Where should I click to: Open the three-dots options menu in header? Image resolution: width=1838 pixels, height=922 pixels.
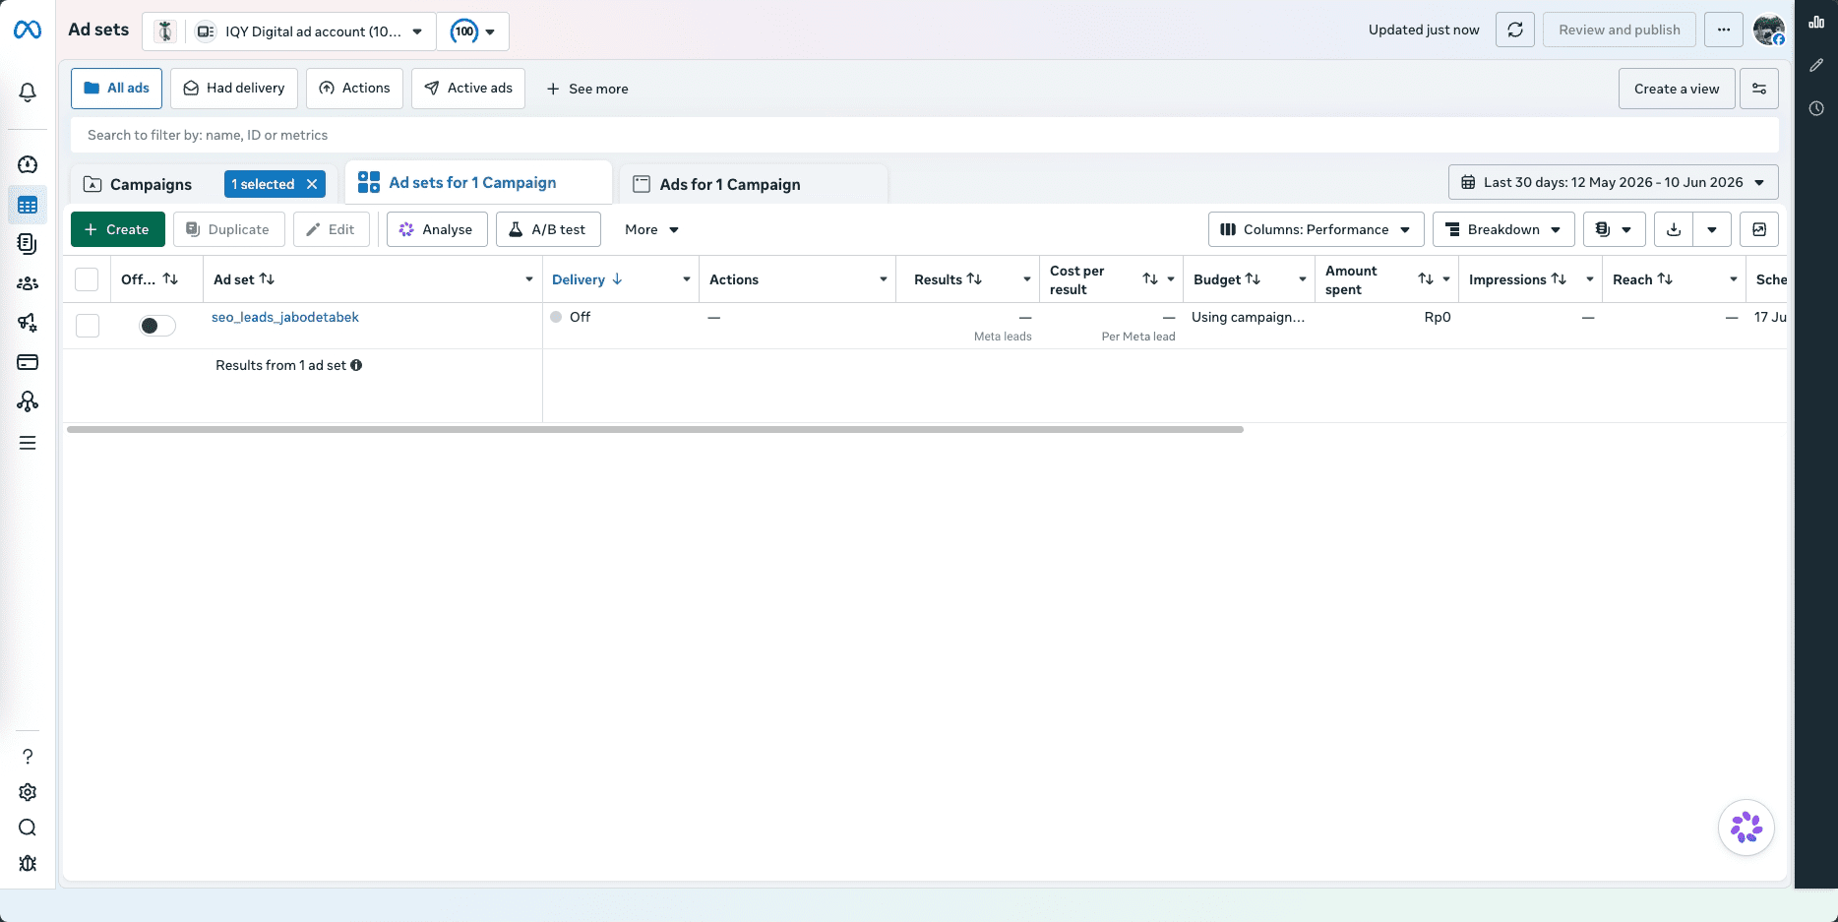click(1724, 30)
